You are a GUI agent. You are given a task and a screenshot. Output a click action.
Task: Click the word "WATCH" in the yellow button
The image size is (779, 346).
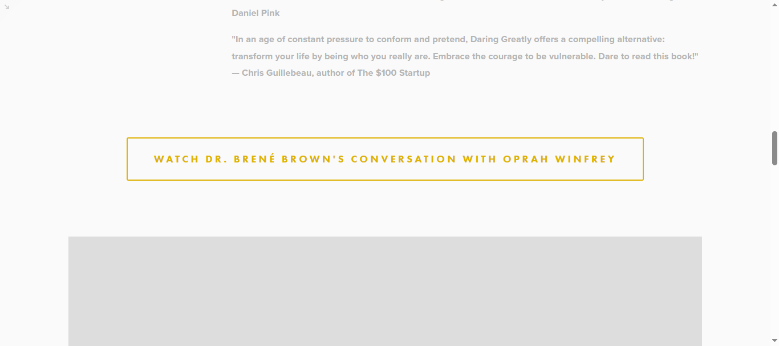(176, 159)
